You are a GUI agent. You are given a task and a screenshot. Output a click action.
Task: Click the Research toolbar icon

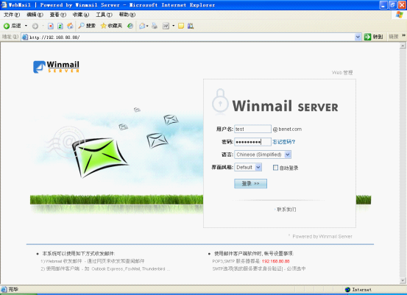191,26
